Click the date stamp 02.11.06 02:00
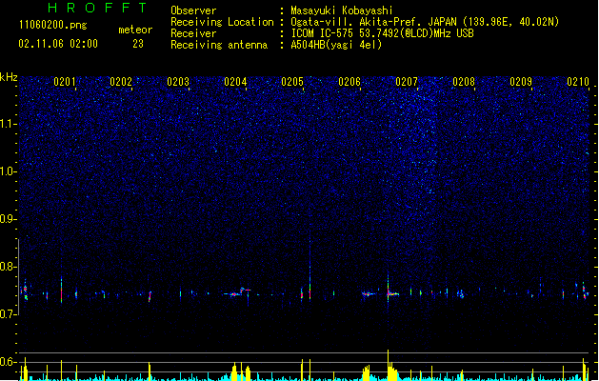599x381 pixels. click(58, 44)
